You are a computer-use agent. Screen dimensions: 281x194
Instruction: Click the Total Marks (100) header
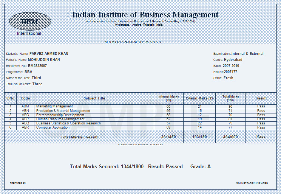230,98
